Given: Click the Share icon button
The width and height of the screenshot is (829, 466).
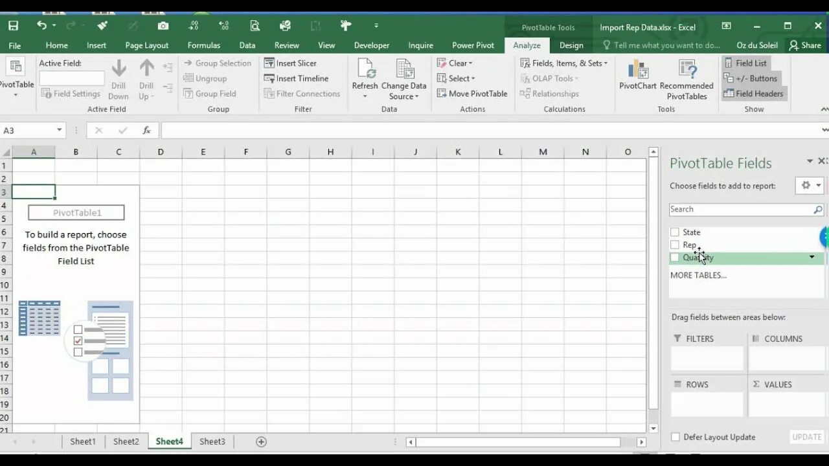Looking at the screenshot, I should [805, 45].
